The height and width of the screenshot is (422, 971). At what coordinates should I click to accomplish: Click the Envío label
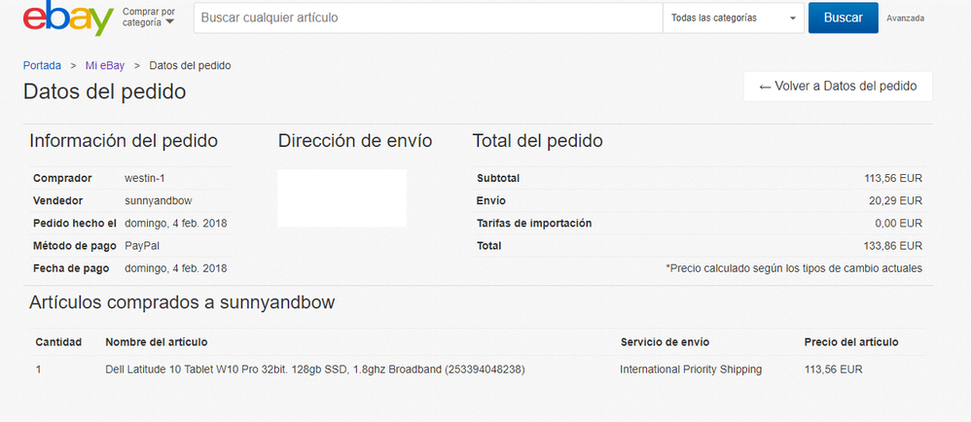[x=491, y=200]
